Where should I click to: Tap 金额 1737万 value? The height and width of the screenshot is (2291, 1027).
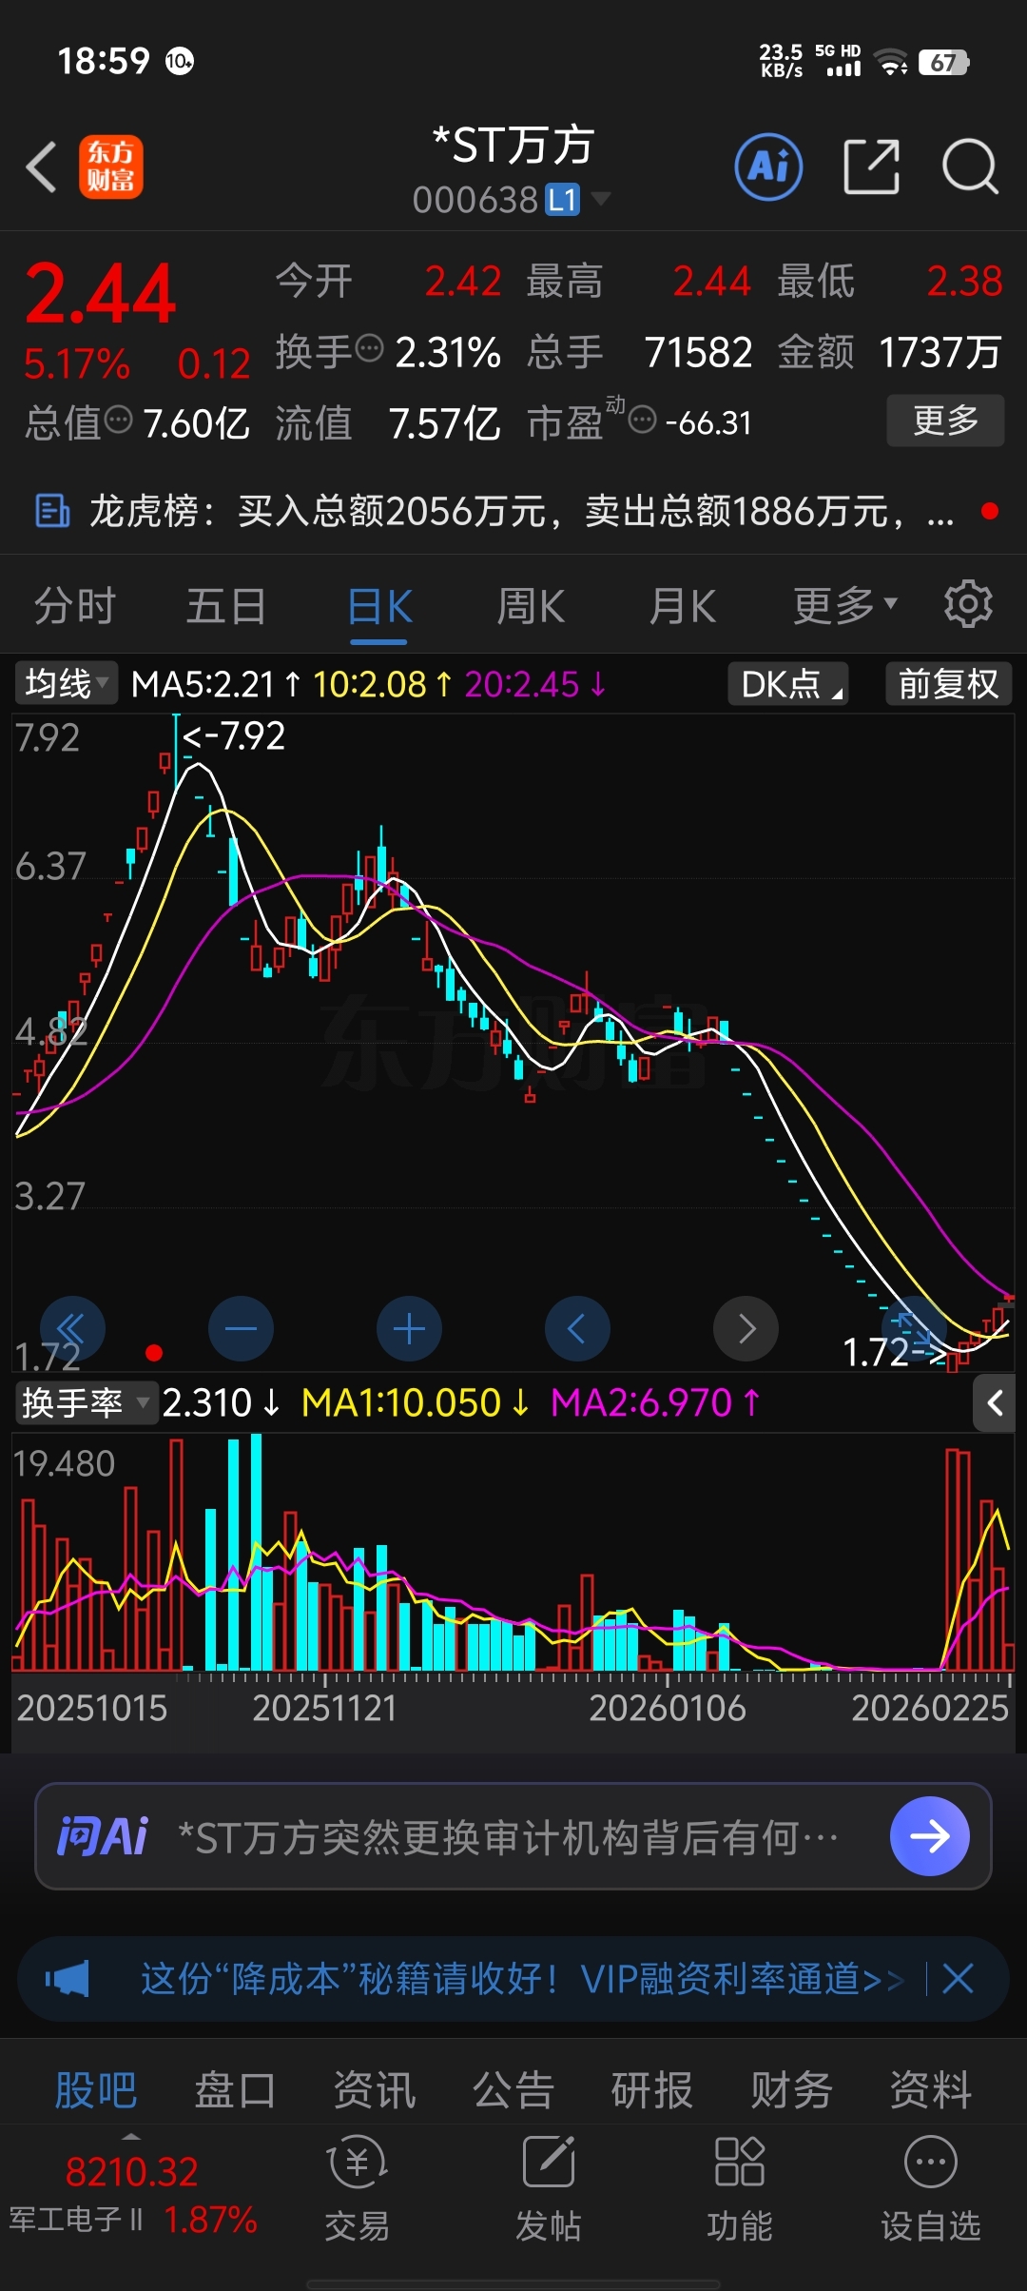pyautogui.click(x=940, y=352)
